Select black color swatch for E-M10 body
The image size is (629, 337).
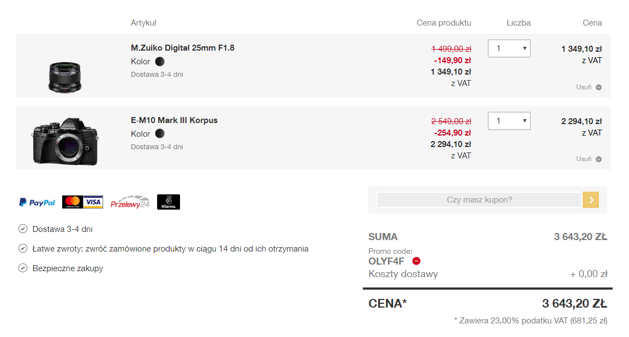pyautogui.click(x=160, y=134)
